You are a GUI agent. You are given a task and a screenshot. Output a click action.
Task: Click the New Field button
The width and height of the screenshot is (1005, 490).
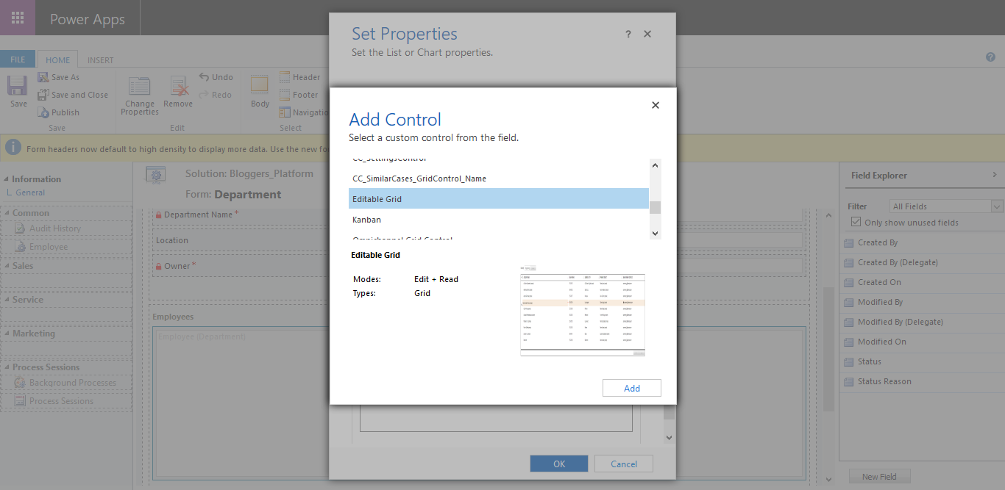pos(879,477)
